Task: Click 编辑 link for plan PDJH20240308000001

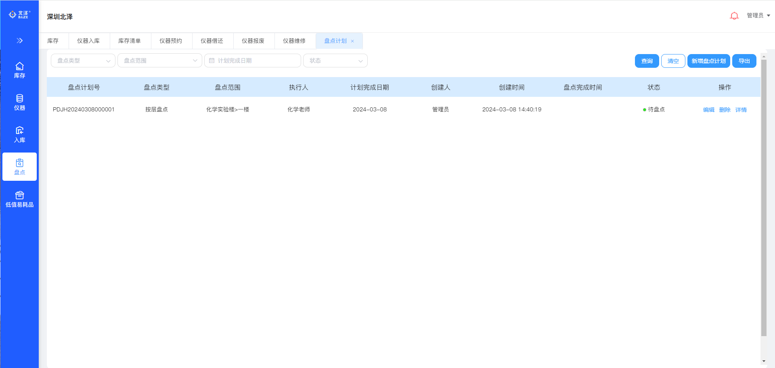Action: [708, 110]
